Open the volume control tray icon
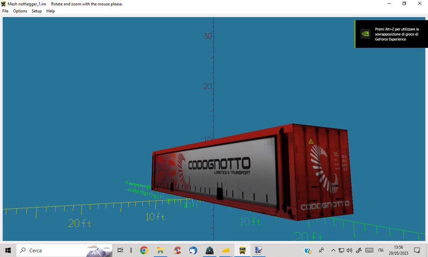428x257 pixels. tap(349, 250)
